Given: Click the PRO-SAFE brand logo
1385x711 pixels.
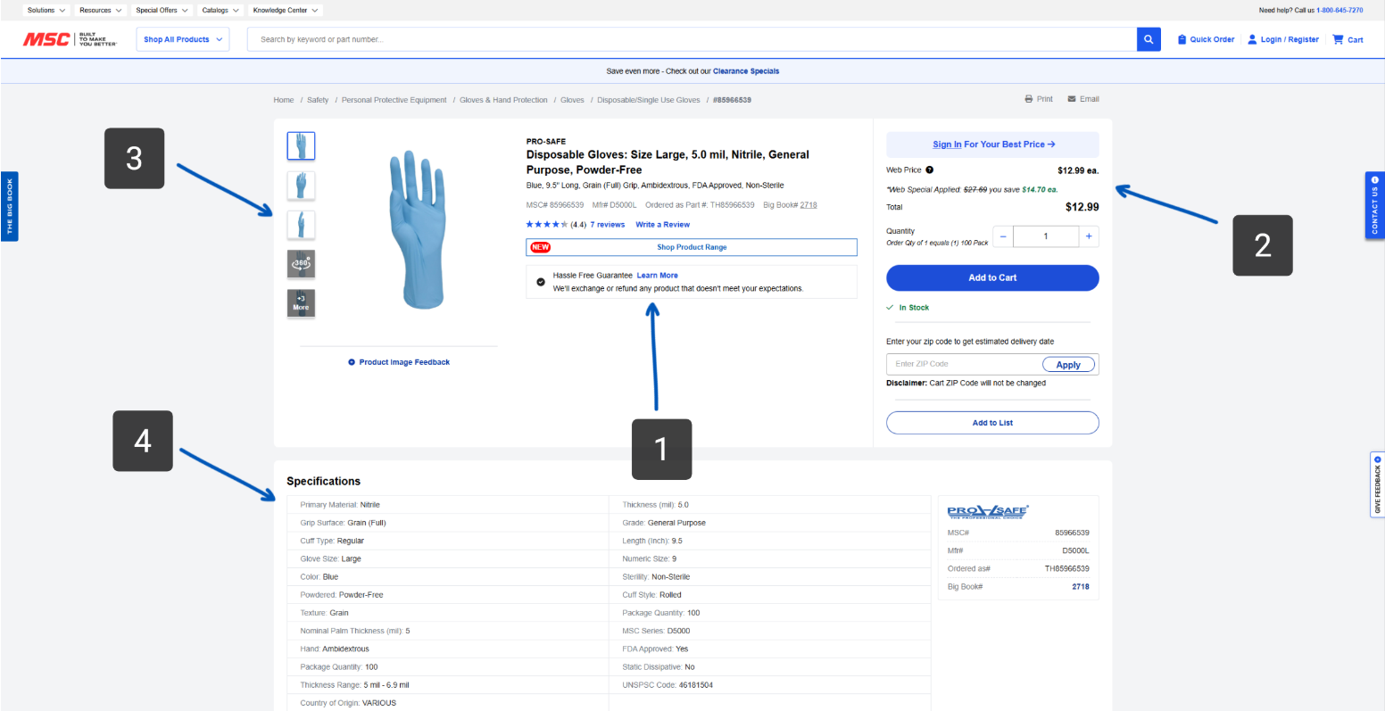Looking at the screenshot, I should [x=988, y=511].
